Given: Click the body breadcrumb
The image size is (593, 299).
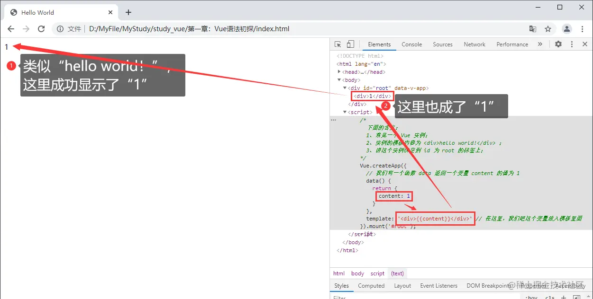Looking at the screenshot, I should [358, 273].
